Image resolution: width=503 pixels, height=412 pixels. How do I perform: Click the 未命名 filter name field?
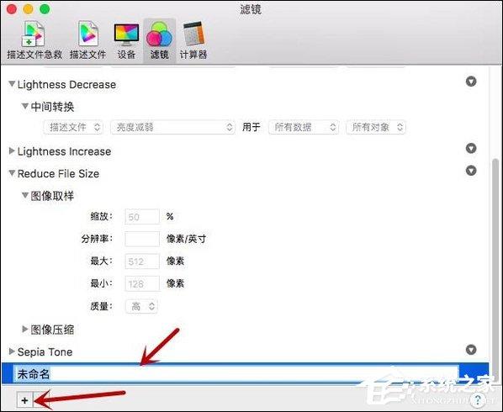236,374
